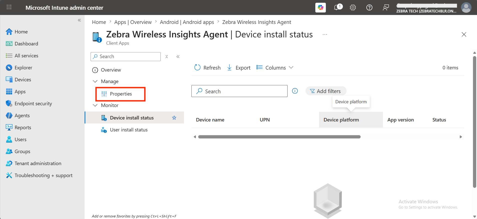This screenshot has height=219, width=477.
Task: Click the Microsoft Intune admin center title
Action: point(64,8)
